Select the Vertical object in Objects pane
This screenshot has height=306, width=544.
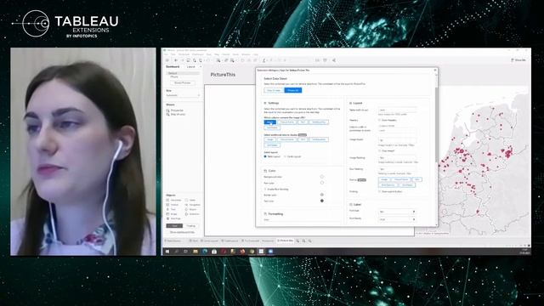pyautogui.click(x=173, y=205)
